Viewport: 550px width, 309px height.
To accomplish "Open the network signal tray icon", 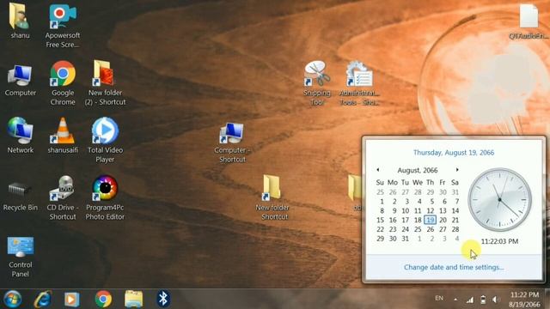I will click(x=470, y=300).
